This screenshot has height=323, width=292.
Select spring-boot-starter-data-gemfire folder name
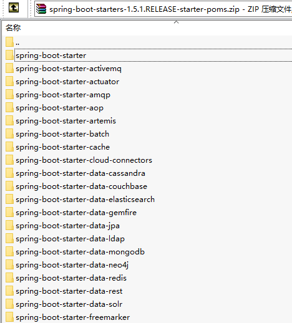point(76,213)
